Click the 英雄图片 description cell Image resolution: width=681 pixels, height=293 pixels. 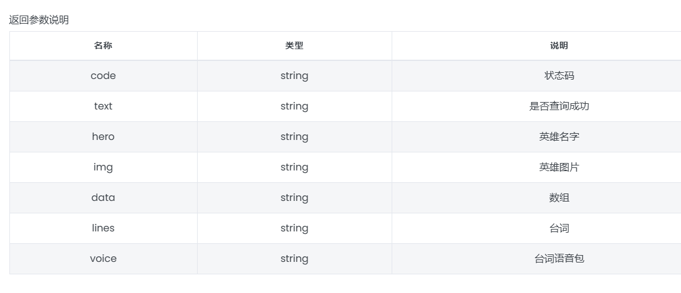point(536,167)
